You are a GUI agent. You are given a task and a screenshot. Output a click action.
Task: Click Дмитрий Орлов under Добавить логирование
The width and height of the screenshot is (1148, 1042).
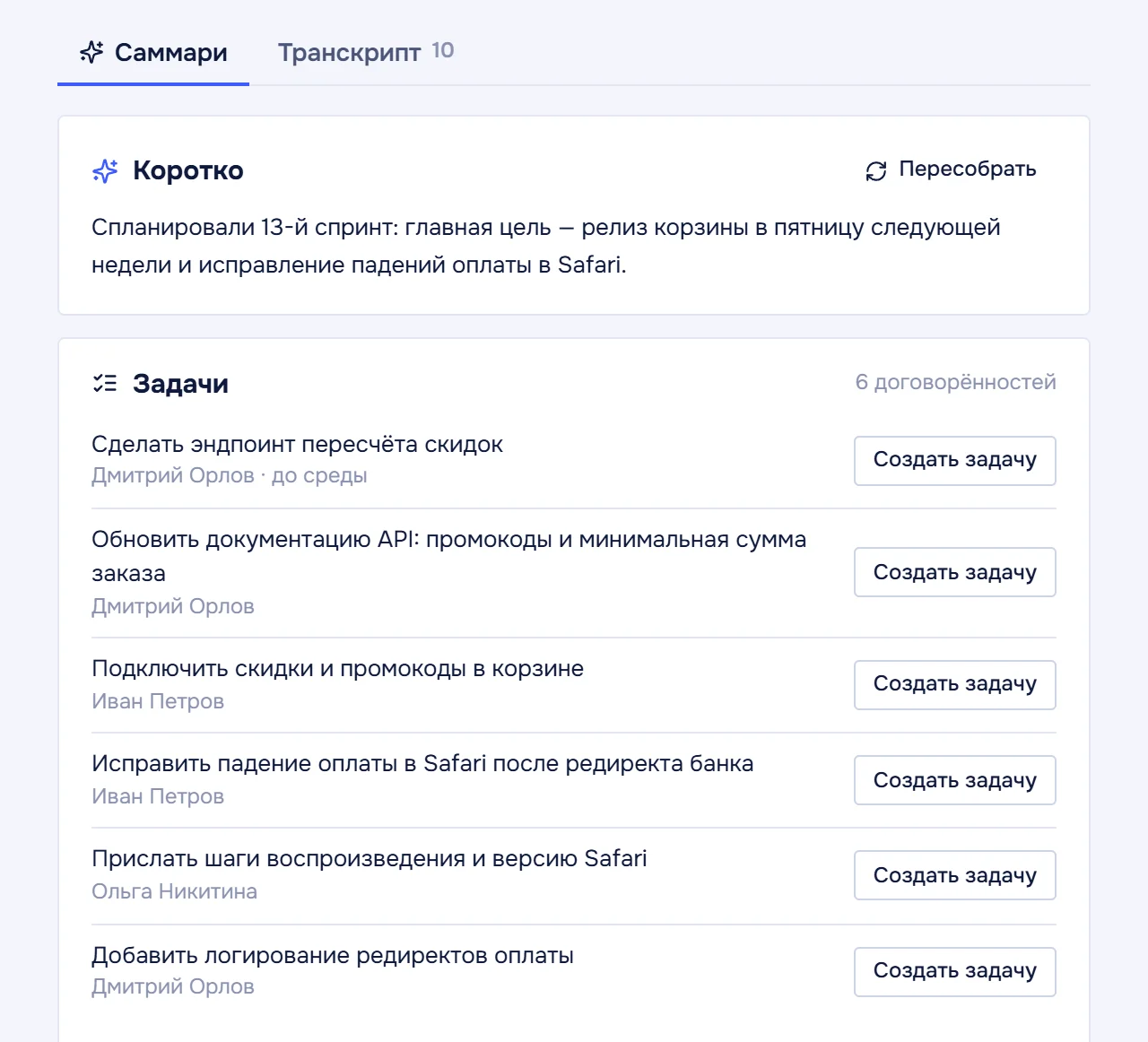173,986
